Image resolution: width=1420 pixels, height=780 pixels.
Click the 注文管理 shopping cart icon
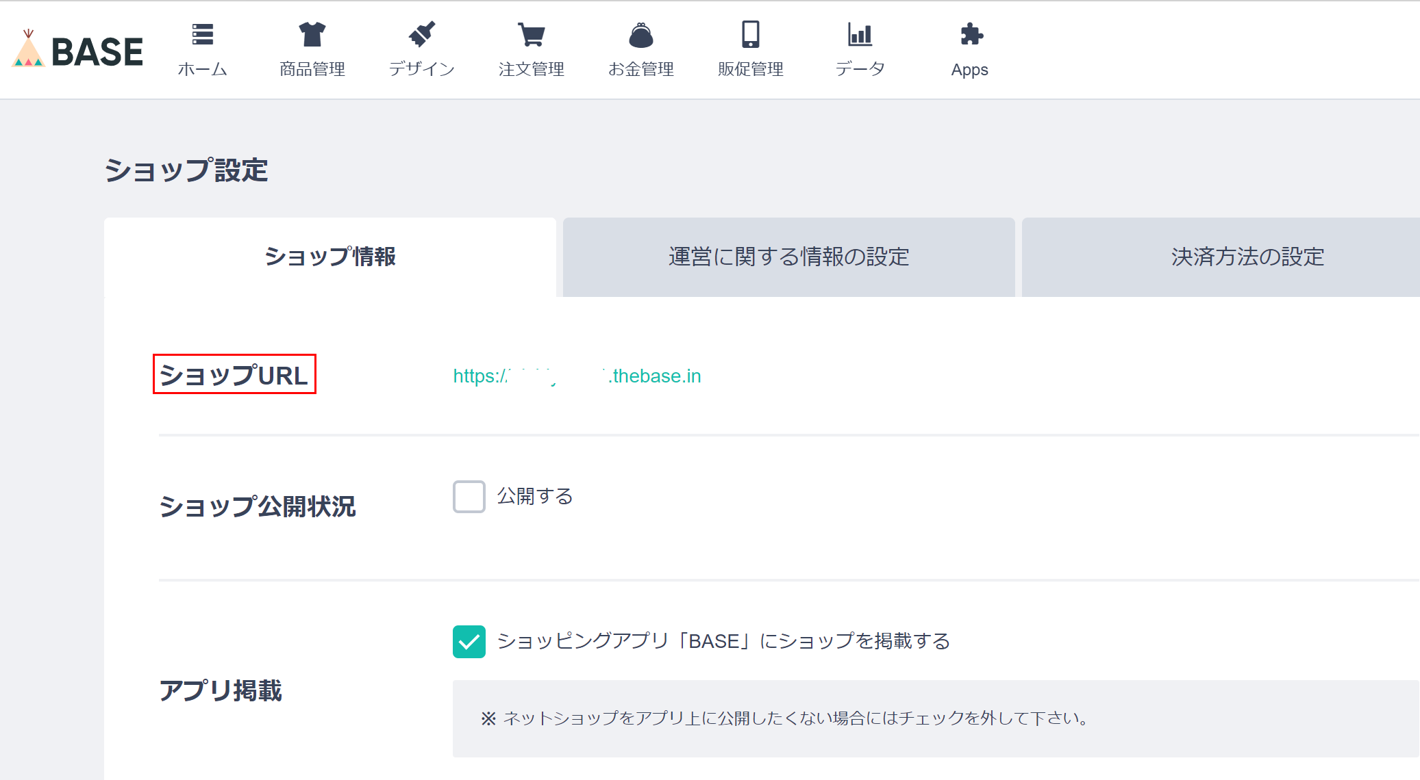point(531,34)
